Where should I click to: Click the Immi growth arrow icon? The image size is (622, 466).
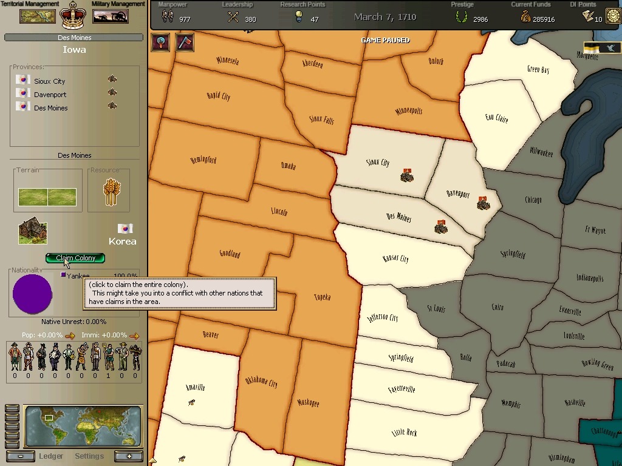134,336
